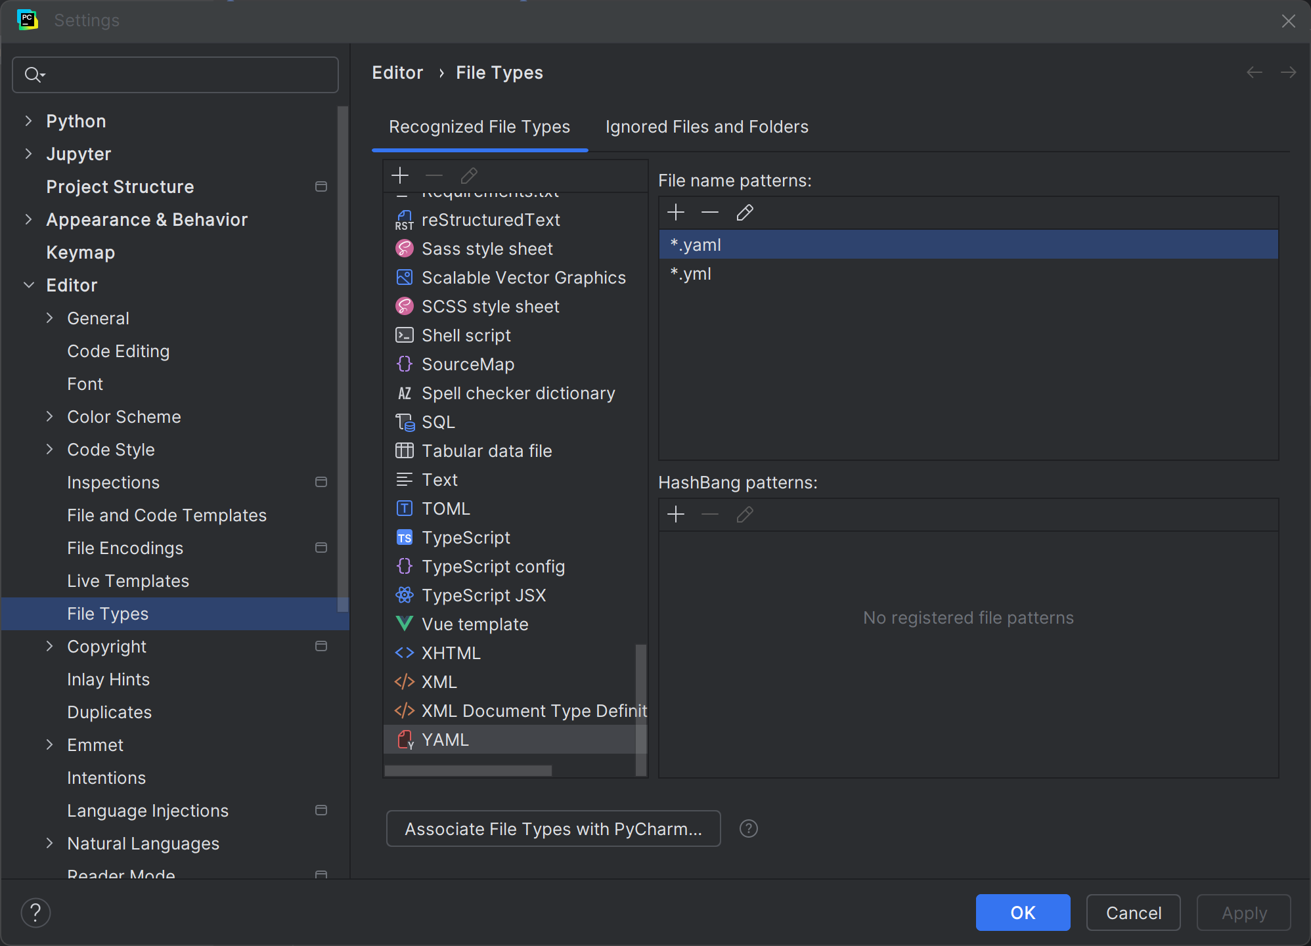Expand the Code Style node

tap(49, 450)
